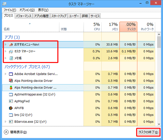The image size is (163, 140).
Task: Expand the メモ帳 row
Action: pyautogui.click(x=6, y=58)
